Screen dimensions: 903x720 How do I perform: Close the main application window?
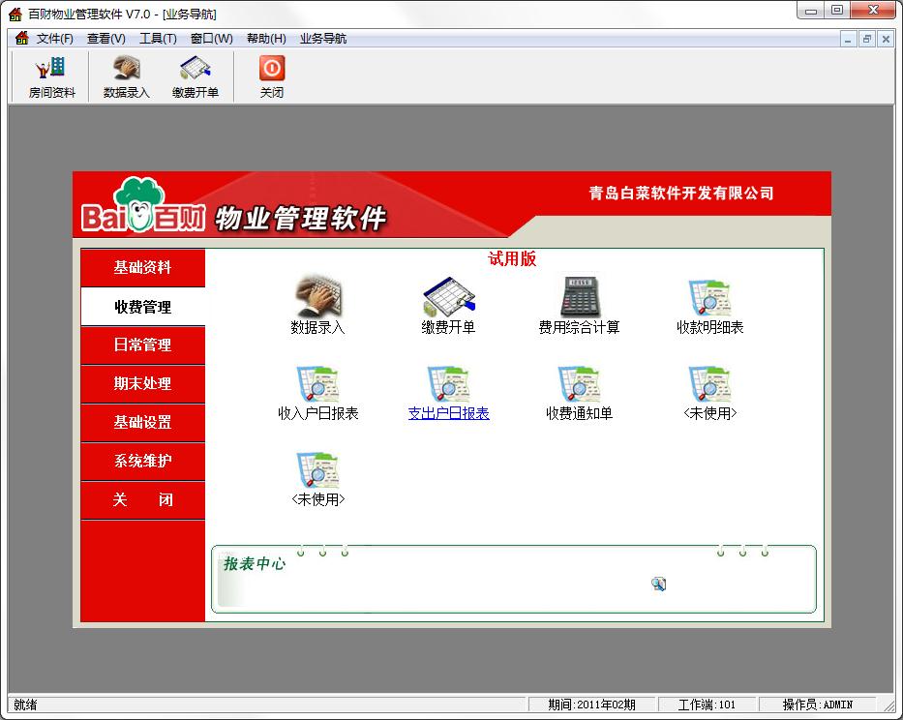point(873,11)
